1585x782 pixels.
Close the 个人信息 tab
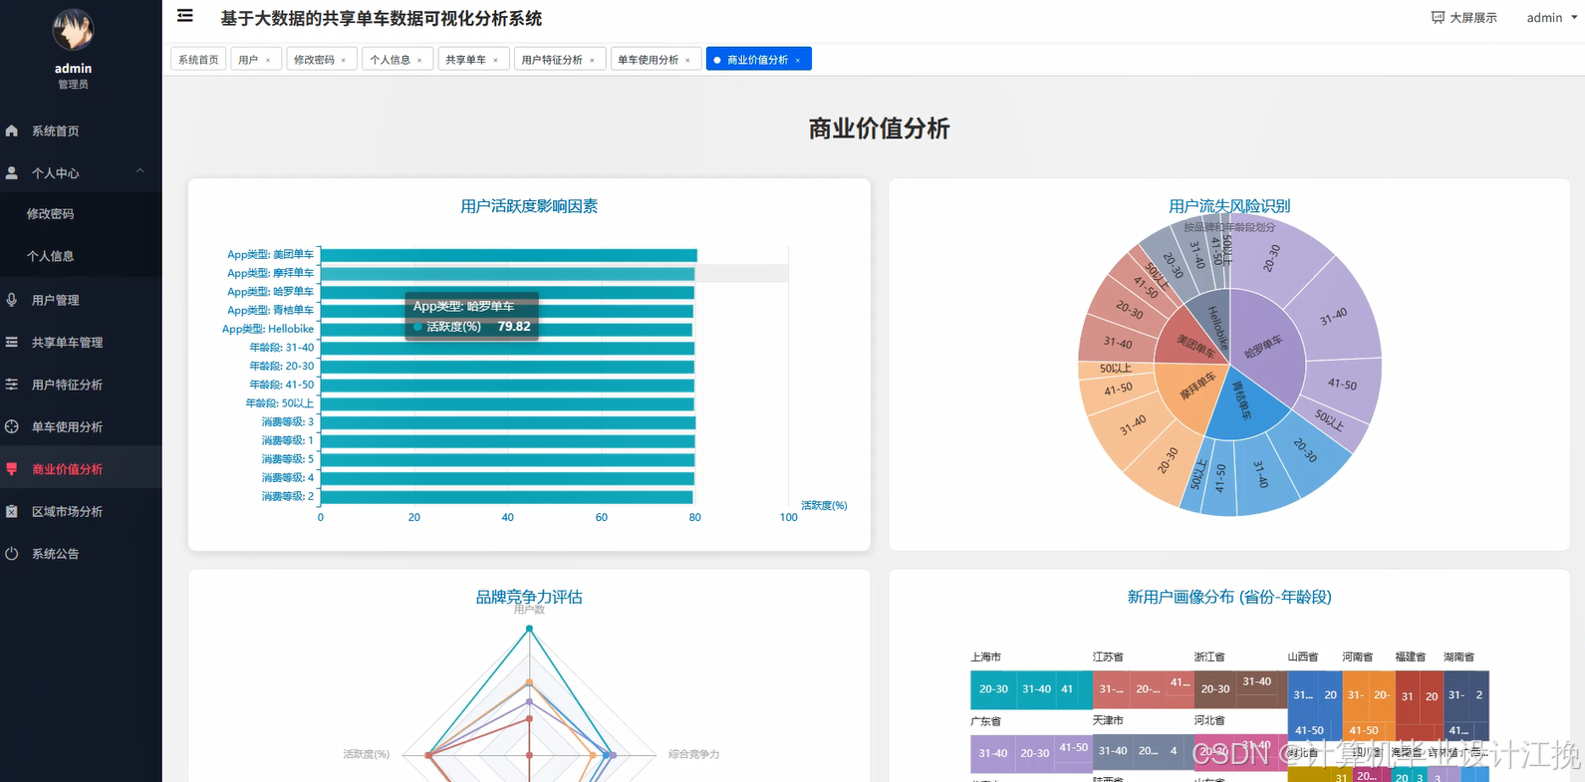click(x=419, y=61)
